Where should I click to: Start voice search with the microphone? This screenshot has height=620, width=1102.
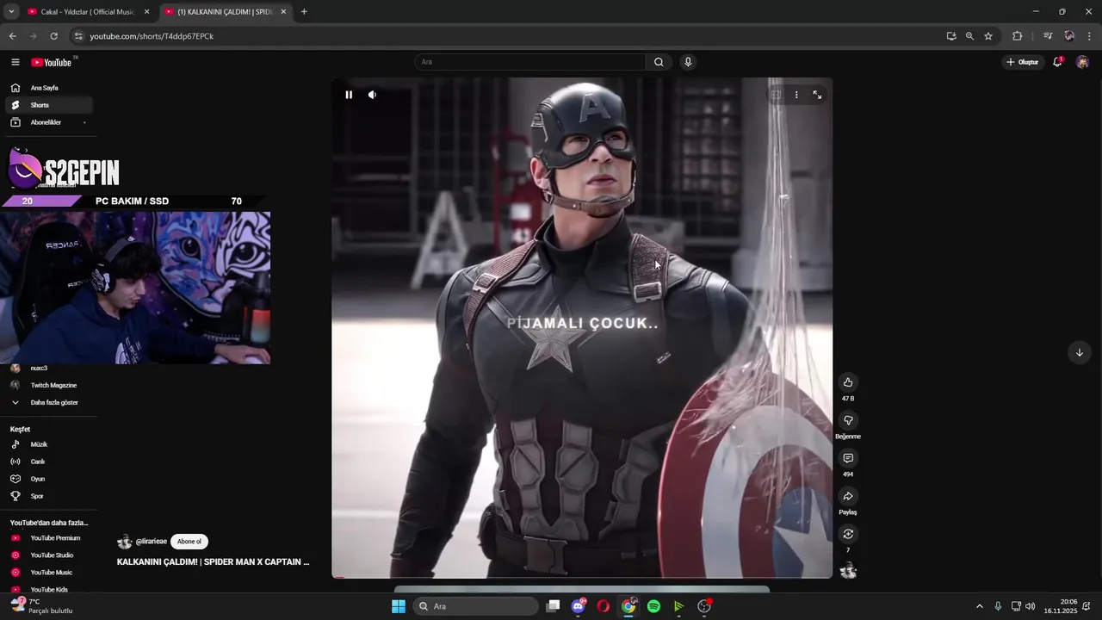tap(688, 62)
